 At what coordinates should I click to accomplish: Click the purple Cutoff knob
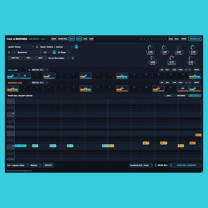(153, 58)
